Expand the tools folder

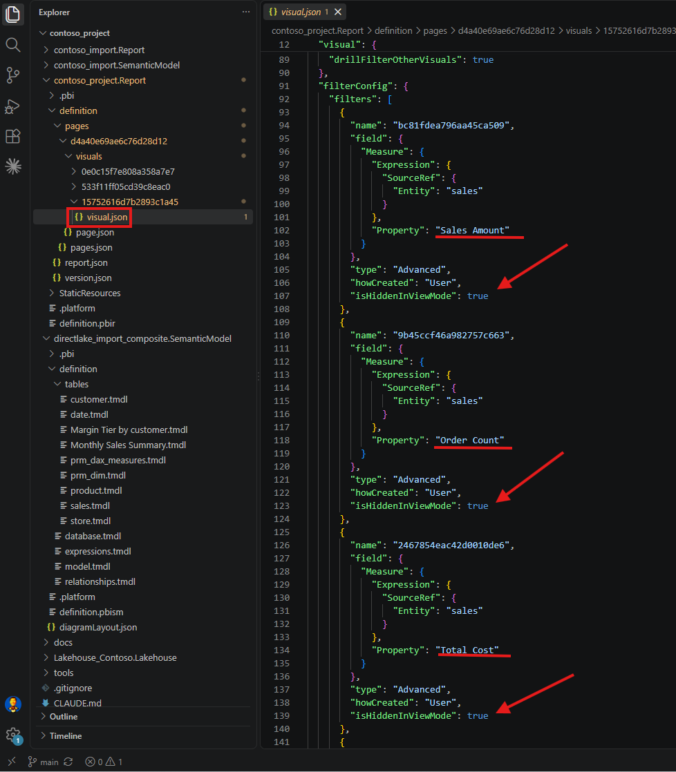coord(64,673)
